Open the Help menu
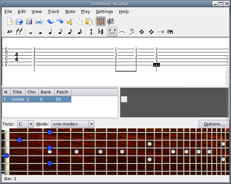 point(124,12)
